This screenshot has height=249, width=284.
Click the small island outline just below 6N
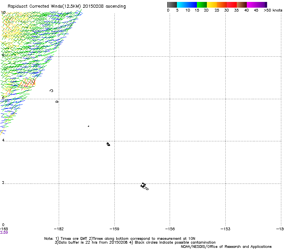point(57,102)
